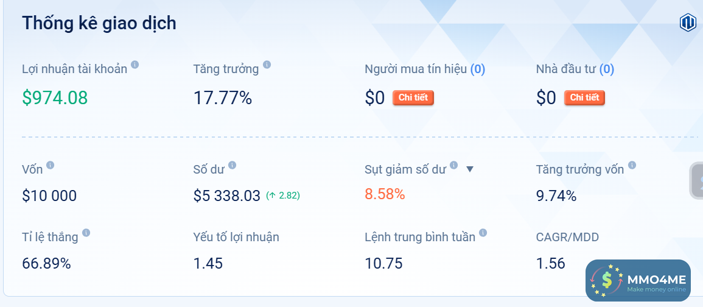The width and height of the screenshot is (703, 307).
Task: Click info icon beside Sụt giảm số dư
Action: pyautogui.click(x=452, y=165)
